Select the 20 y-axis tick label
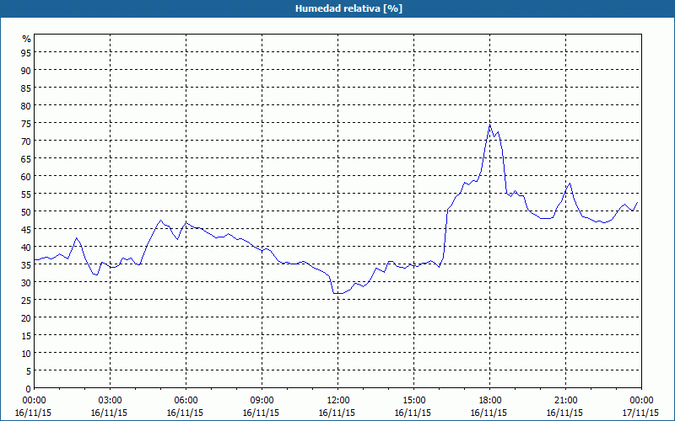 tap(26, 317)
